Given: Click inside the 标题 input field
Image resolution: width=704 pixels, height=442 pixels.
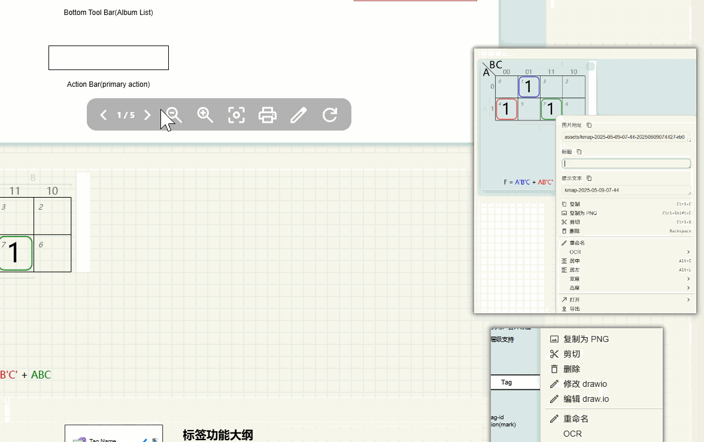Looking at the screenshot, I should [626, 163].
